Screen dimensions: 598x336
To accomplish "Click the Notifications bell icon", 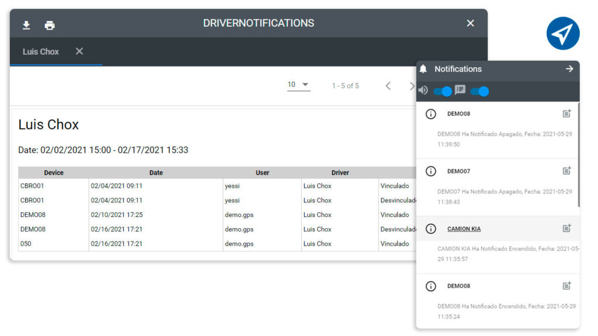I will [423, 69].
